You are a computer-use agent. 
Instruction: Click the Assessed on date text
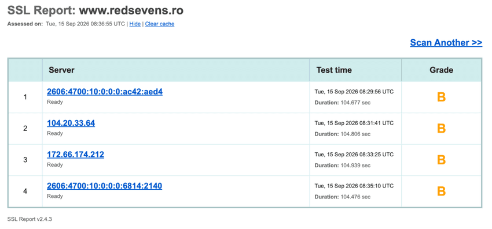(x=85, y=24)
